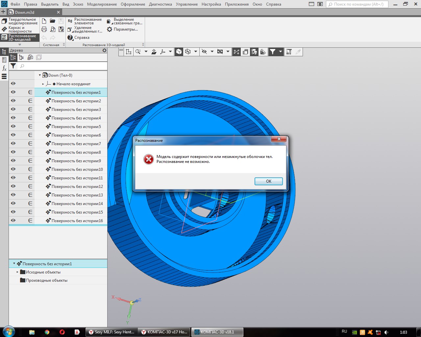Viewport: 421px width, 337px height.
Task: Click the hide objects crossed-eye icon
Action: [204, 52]
